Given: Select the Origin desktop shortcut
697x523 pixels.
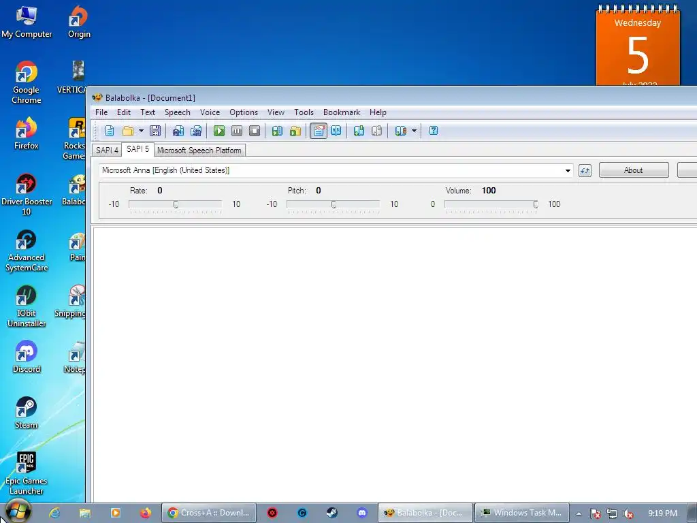Looking at the screenshot, I should point(79,22).
